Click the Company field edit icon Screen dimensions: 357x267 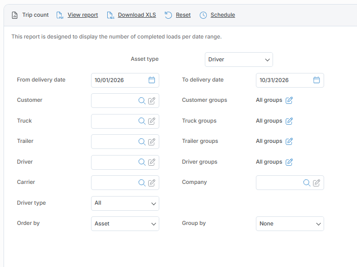click(x=317, y=182)
